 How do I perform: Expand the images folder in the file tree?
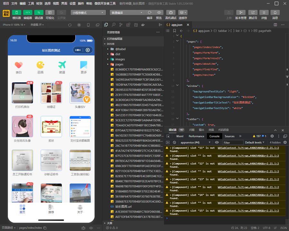[x=120, y=59]
